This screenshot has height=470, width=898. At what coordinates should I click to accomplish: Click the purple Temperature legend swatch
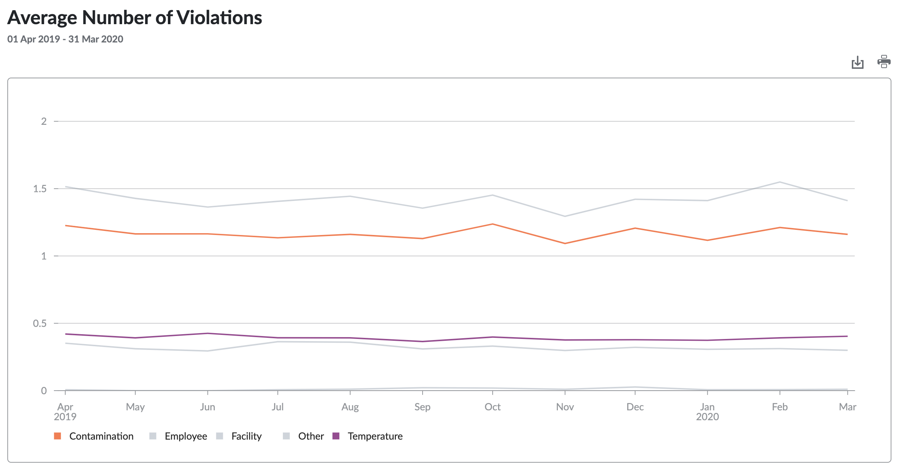pyautogui.click(x=336, y=436)
